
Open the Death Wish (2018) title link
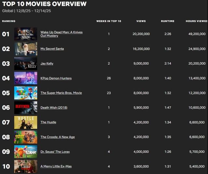click(54, 108)
